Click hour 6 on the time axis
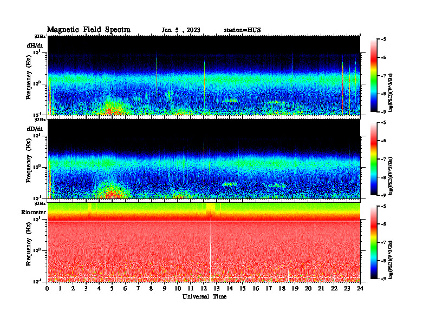 tap(125, 289)
